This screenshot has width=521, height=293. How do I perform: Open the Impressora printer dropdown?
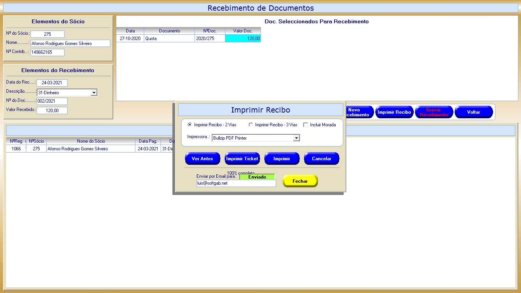[296, 138]
